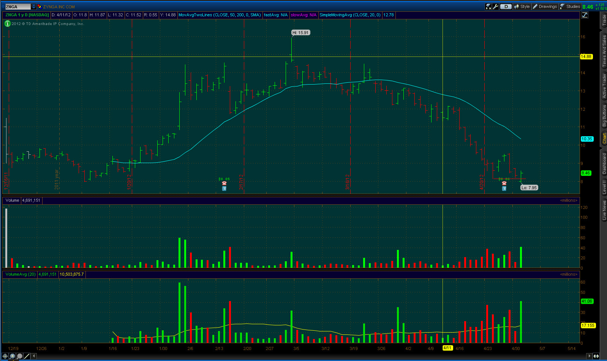
Task: Select the crosshair pan tool
Action: (x=5, y=356)
